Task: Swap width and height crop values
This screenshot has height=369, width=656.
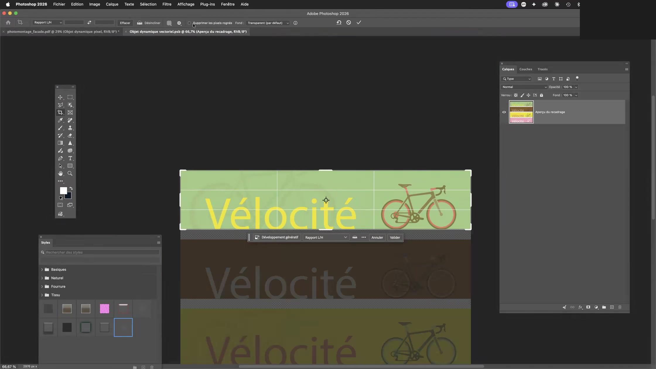Action: (x=89, y=23)
